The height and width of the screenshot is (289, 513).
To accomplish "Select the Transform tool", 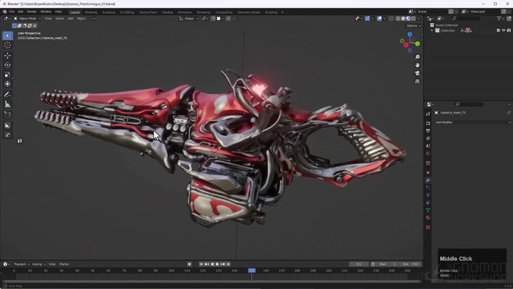I will (x=8, y=84).
